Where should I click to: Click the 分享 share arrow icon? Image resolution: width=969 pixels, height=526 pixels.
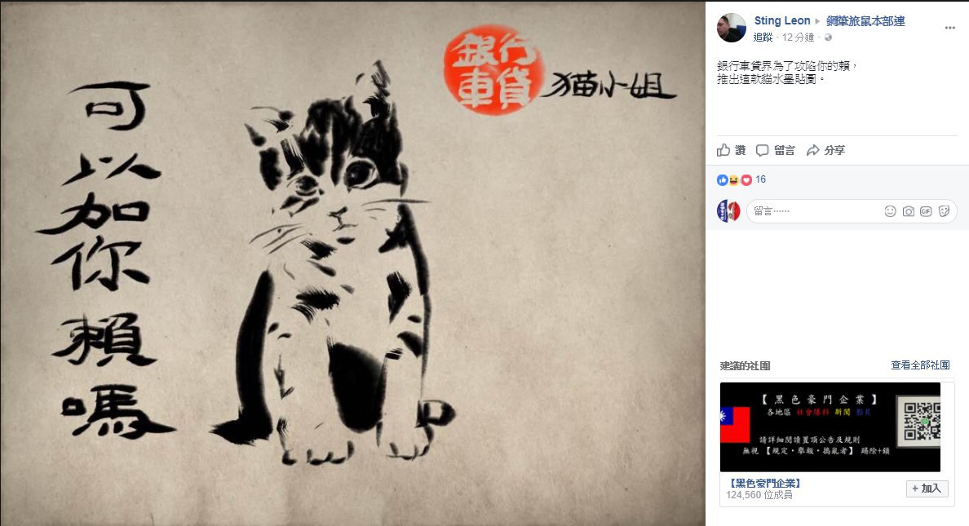coord(813,150)
